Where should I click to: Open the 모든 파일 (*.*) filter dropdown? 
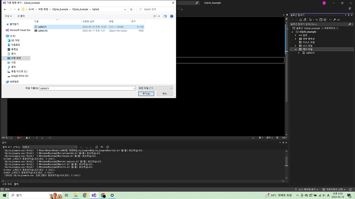(170, 88)
